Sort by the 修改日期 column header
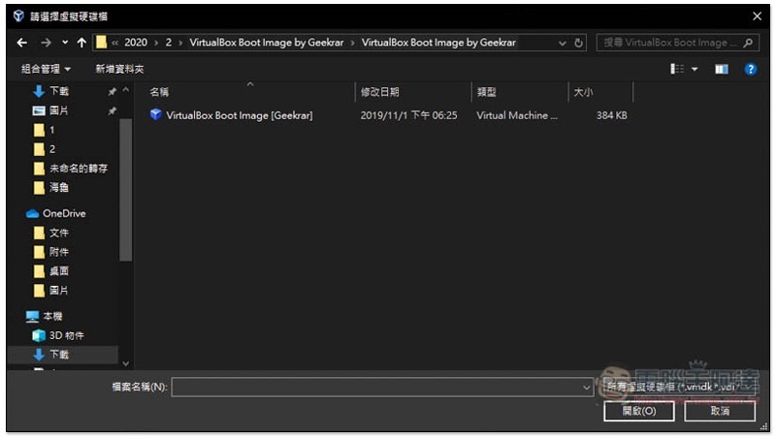 pos(379,92)
